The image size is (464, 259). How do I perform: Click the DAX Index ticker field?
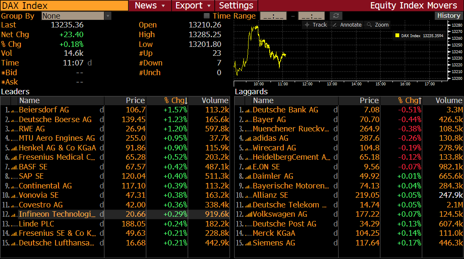(64, 5)
